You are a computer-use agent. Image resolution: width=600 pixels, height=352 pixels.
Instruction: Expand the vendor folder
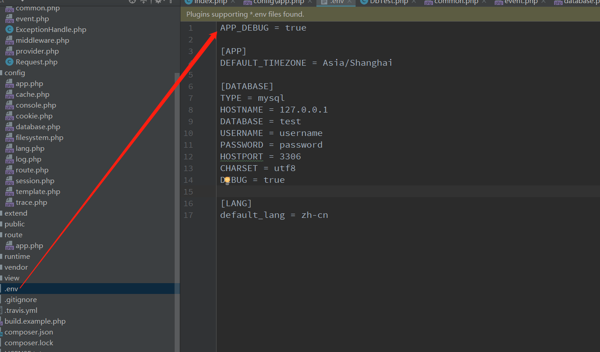(17, 267)
